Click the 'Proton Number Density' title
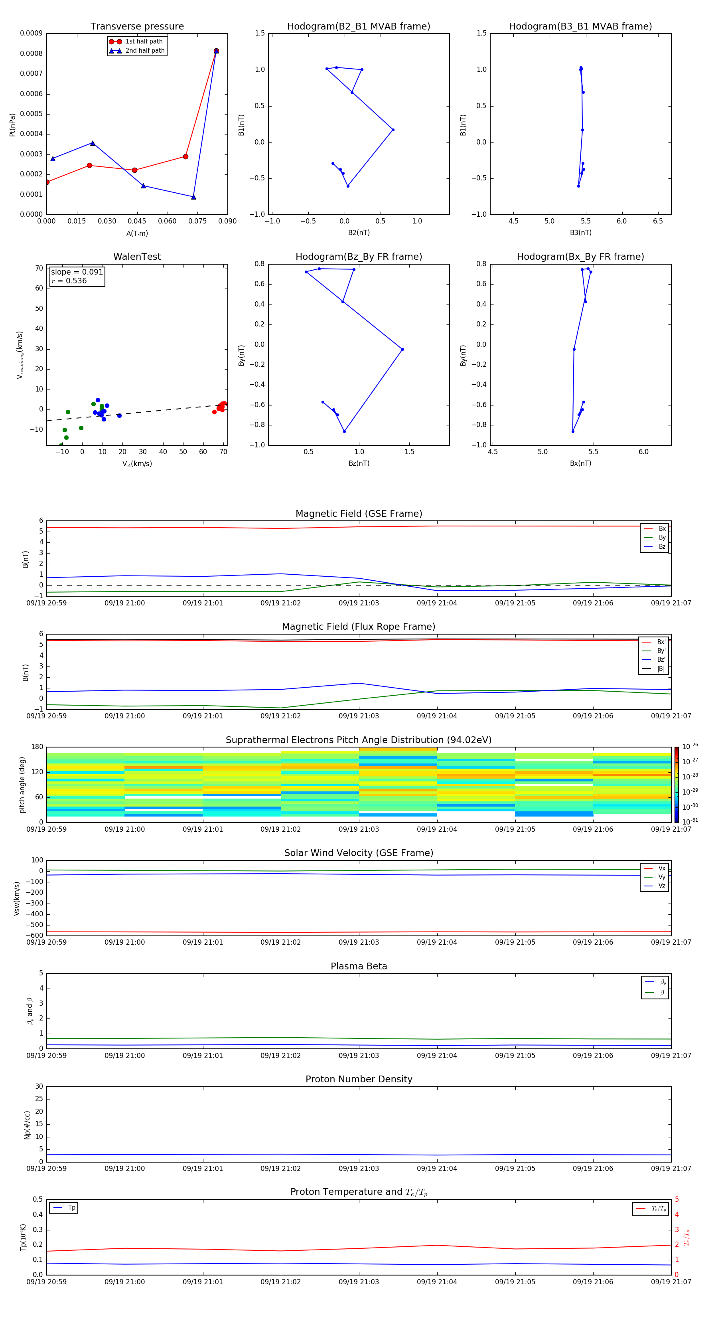718x1317 pixels. [x=359, y=1079]
